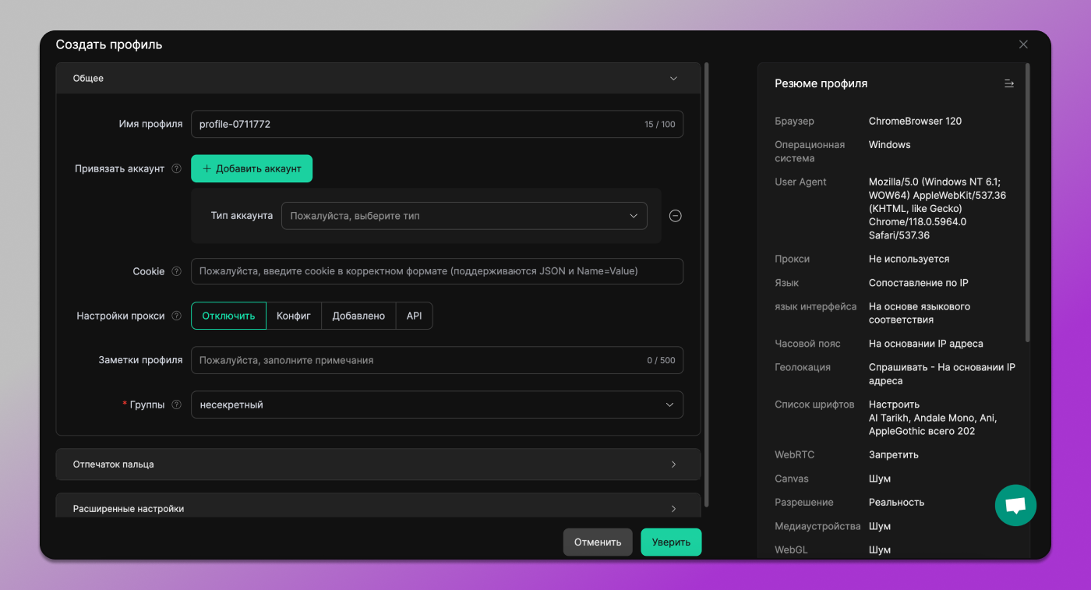The image size is (1091, 590).
Task: Click the Cookie field help icon
Action: [x=176, y=270]
